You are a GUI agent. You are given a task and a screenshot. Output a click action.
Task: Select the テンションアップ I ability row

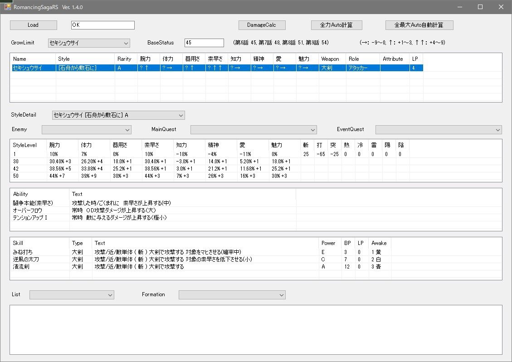click(153, 217)
